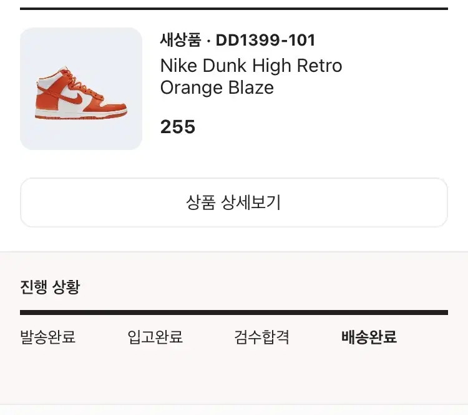The width and height of the screenshot is (468, 415).
Task: Open the Orange Blaze sneaker thumbnail
Action: (81, 89)
